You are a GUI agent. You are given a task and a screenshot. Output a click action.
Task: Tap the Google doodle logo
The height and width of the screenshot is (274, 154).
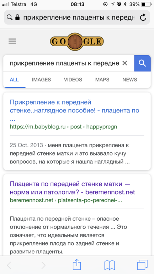[77, 42]
